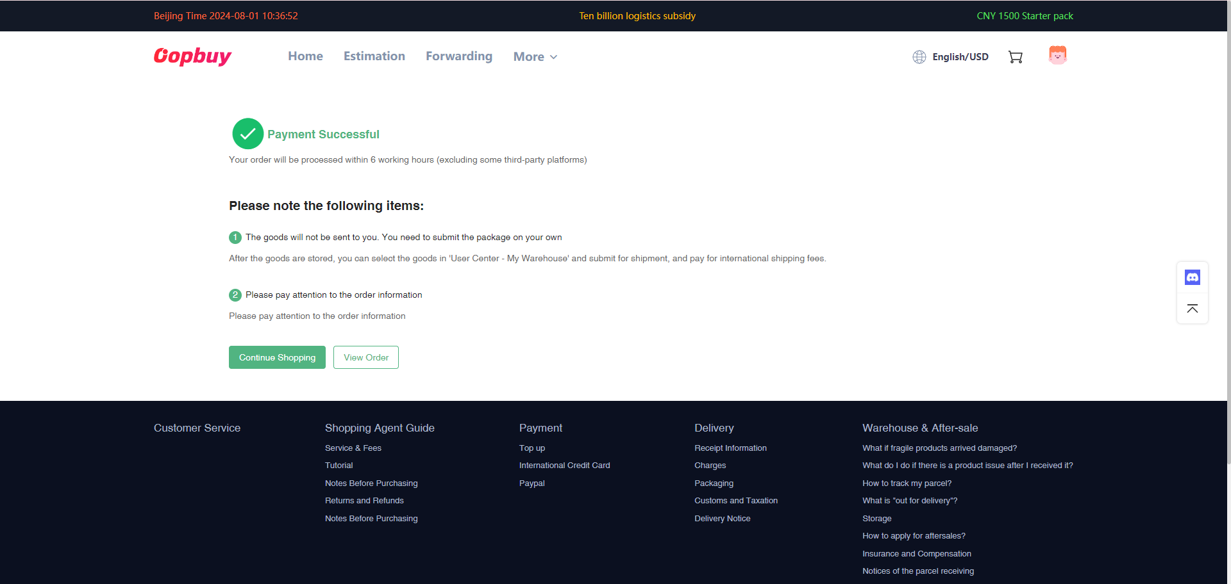The image size is (1231, 584).
Task: Click the Top up link
Action: [x=532, y=448]
